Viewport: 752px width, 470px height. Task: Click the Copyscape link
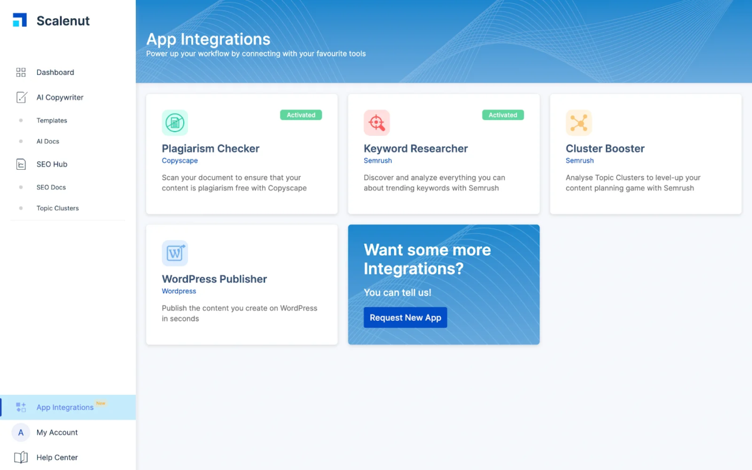point(179,161)
